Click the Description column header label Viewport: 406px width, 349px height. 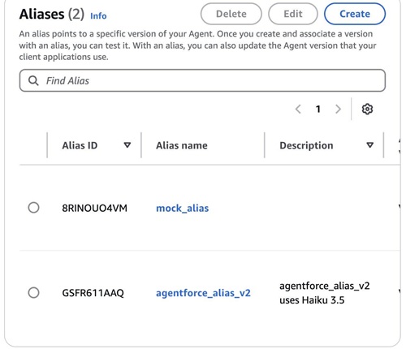(x=306, y=145)
